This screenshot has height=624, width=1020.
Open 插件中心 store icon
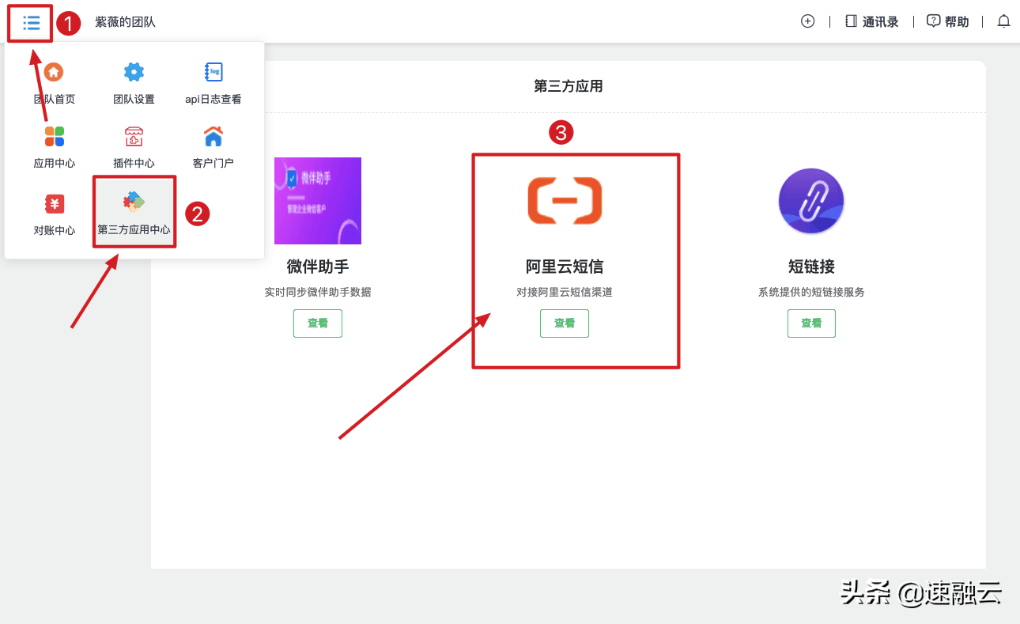pyautogui.click(x=134, y=136)
